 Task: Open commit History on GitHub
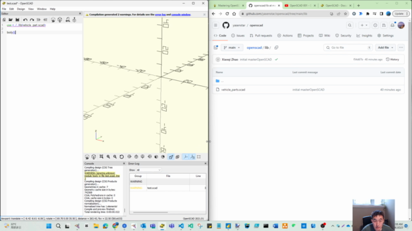click(393, 60)
